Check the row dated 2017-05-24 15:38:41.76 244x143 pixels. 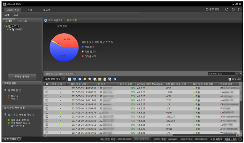(47, 112)
